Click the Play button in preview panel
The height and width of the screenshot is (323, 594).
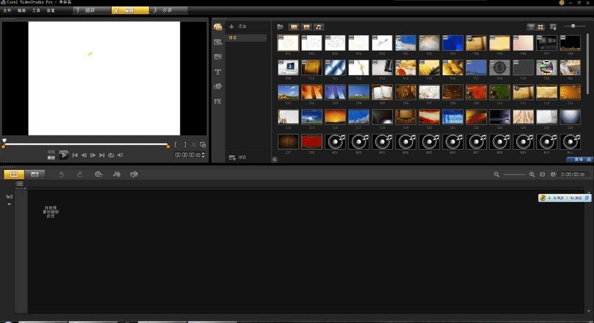coord(64,155)
